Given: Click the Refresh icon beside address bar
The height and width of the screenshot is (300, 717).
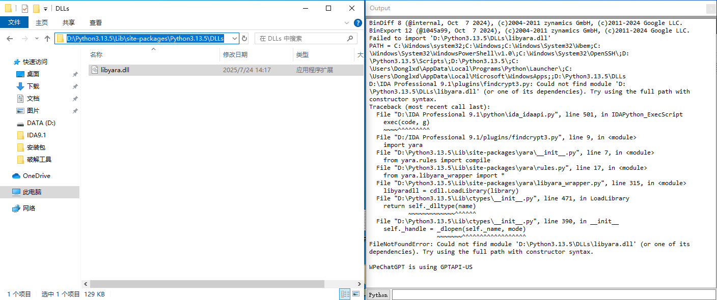Looking at the screenshot, I should (244, 39).
